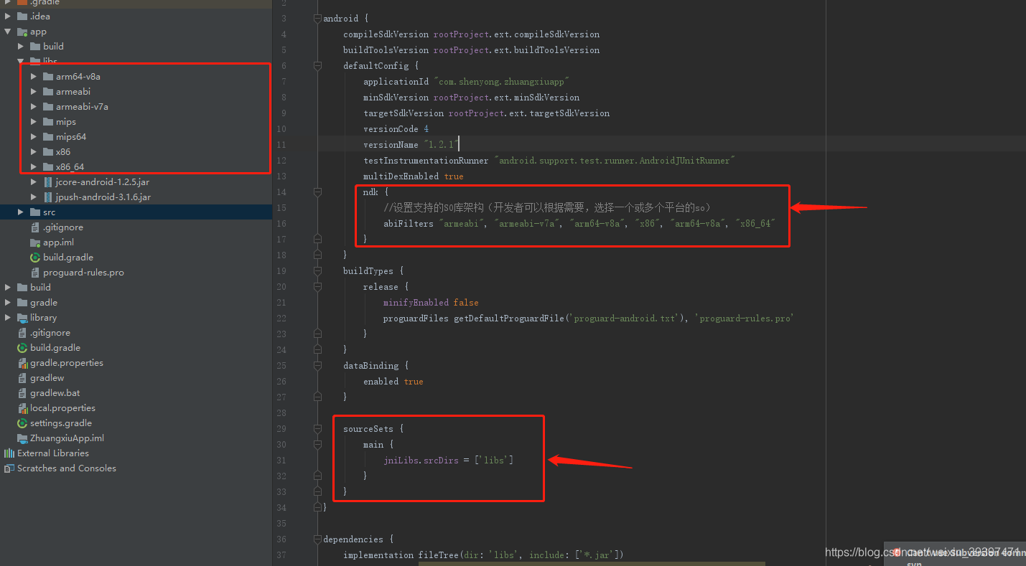The width and height of the screenshot is (1026, 566).
Task: Click the x86 folder icon
Action: pyautogui.click(x=48, y=151)
